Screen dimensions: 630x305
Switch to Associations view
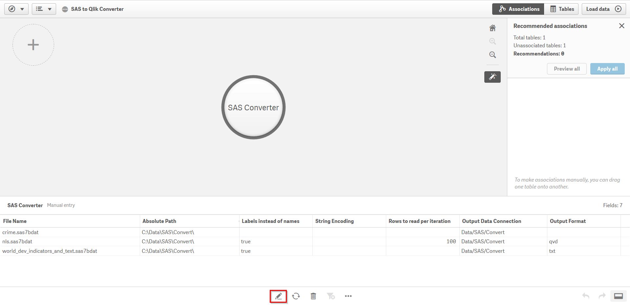click(x=518, y=9)
